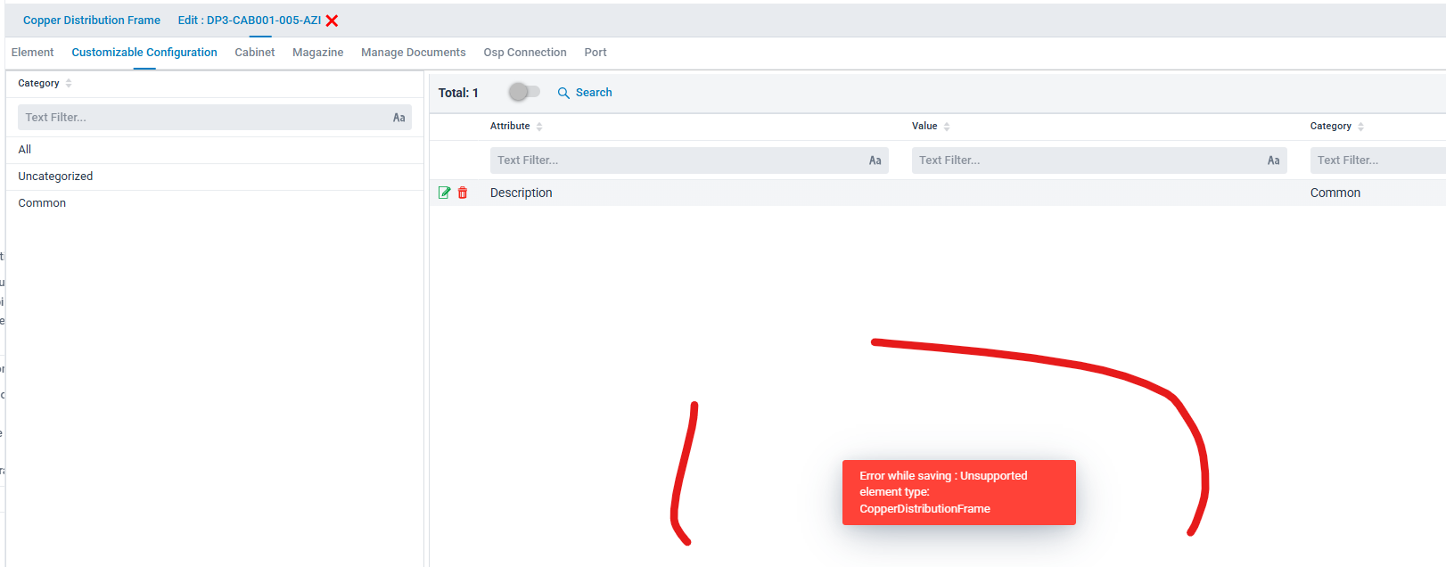Select the Common category in list

click(x=42, y=203)
